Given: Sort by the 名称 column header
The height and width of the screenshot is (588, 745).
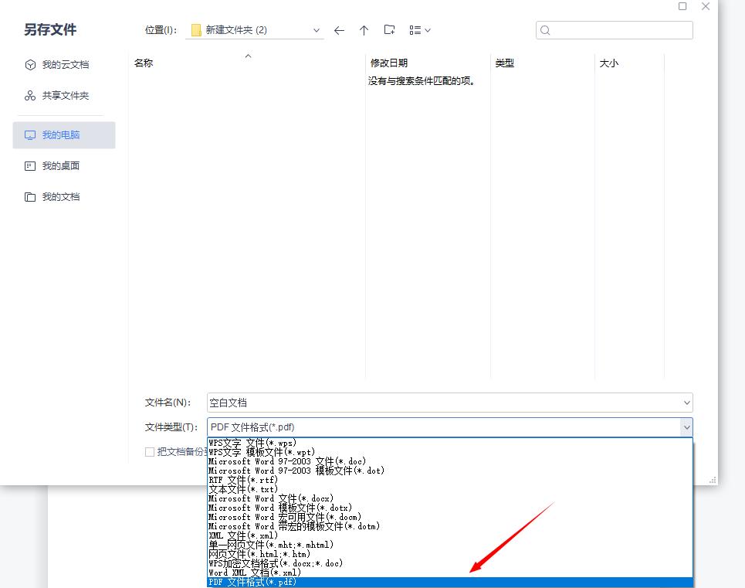Looking at the screenshot, I should [x=144, y=63].
